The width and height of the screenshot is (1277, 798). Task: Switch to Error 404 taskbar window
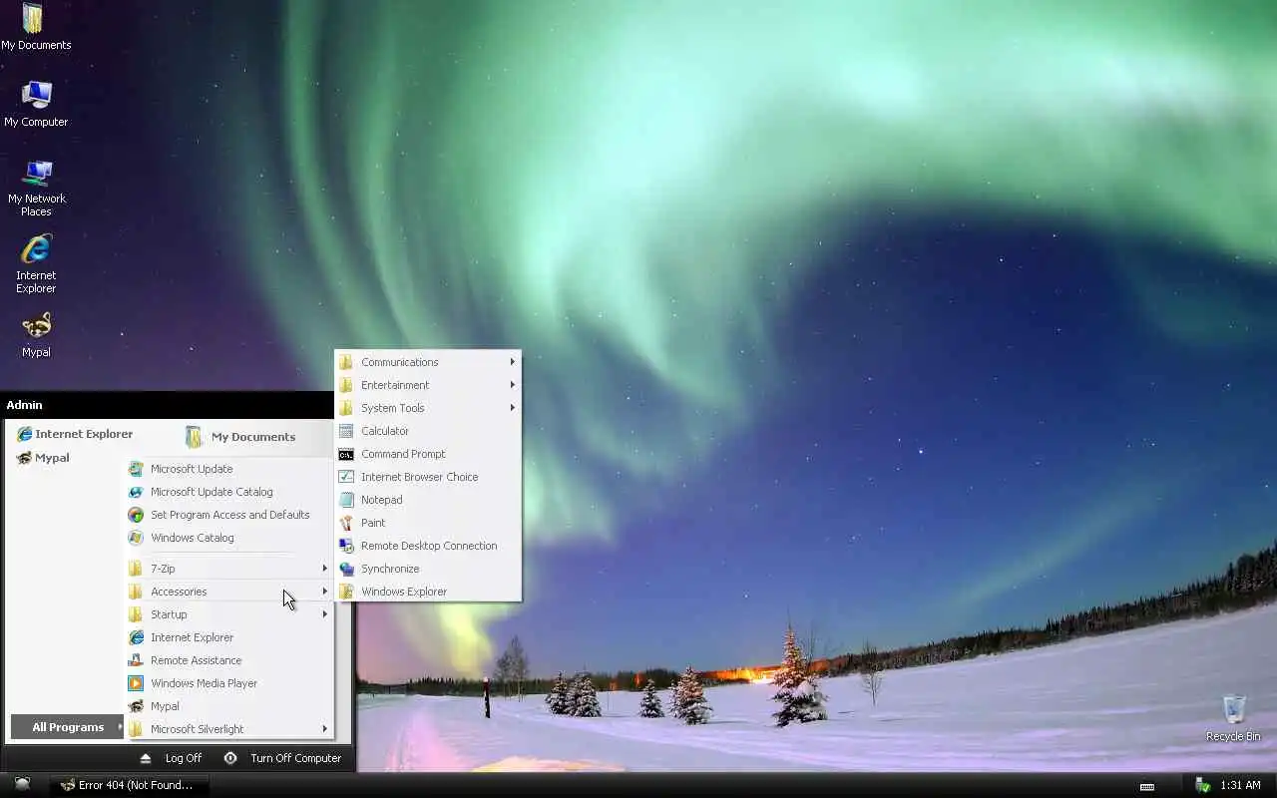point(130,785)
